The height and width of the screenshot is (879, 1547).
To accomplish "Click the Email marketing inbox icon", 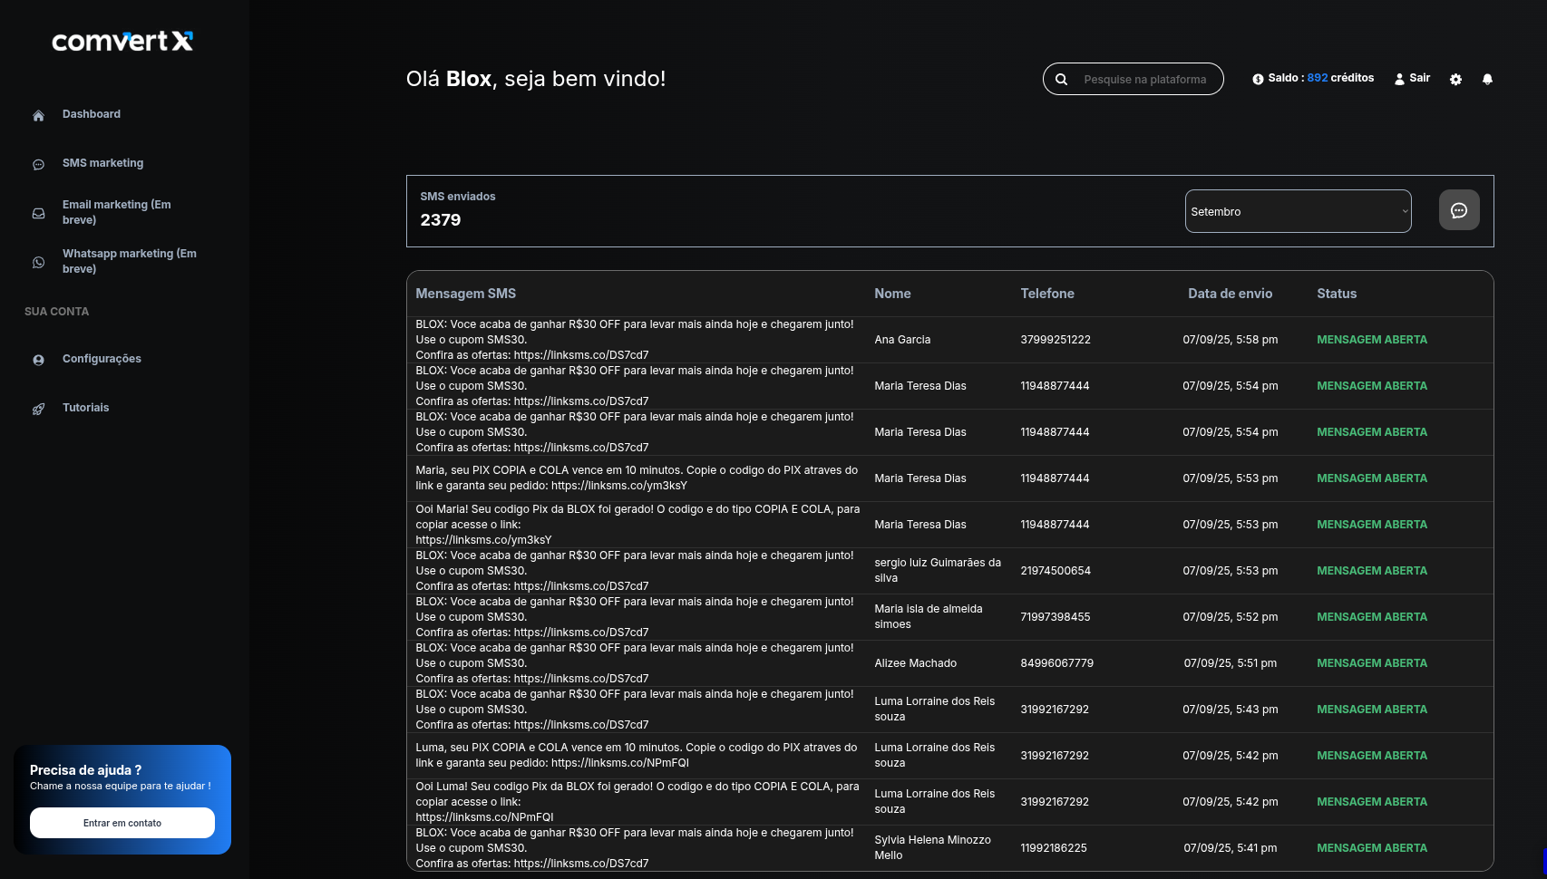I will point(38,213).
